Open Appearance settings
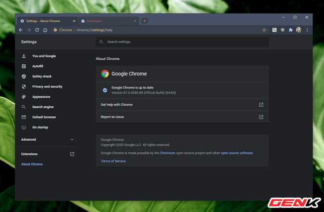 click(41, 97)
